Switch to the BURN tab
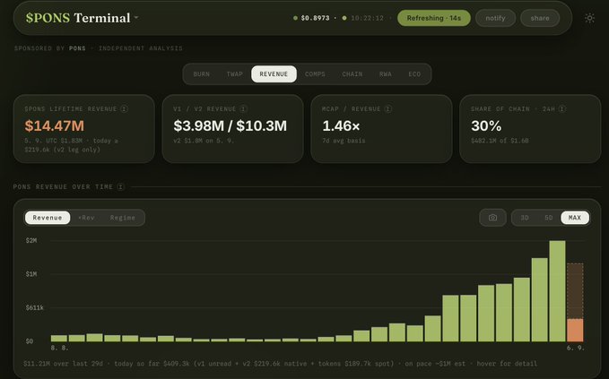The width and height of the screenshot is (609, 379). [201, 74]
